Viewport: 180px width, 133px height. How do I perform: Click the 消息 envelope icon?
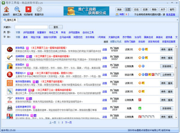tap(117, 14)
